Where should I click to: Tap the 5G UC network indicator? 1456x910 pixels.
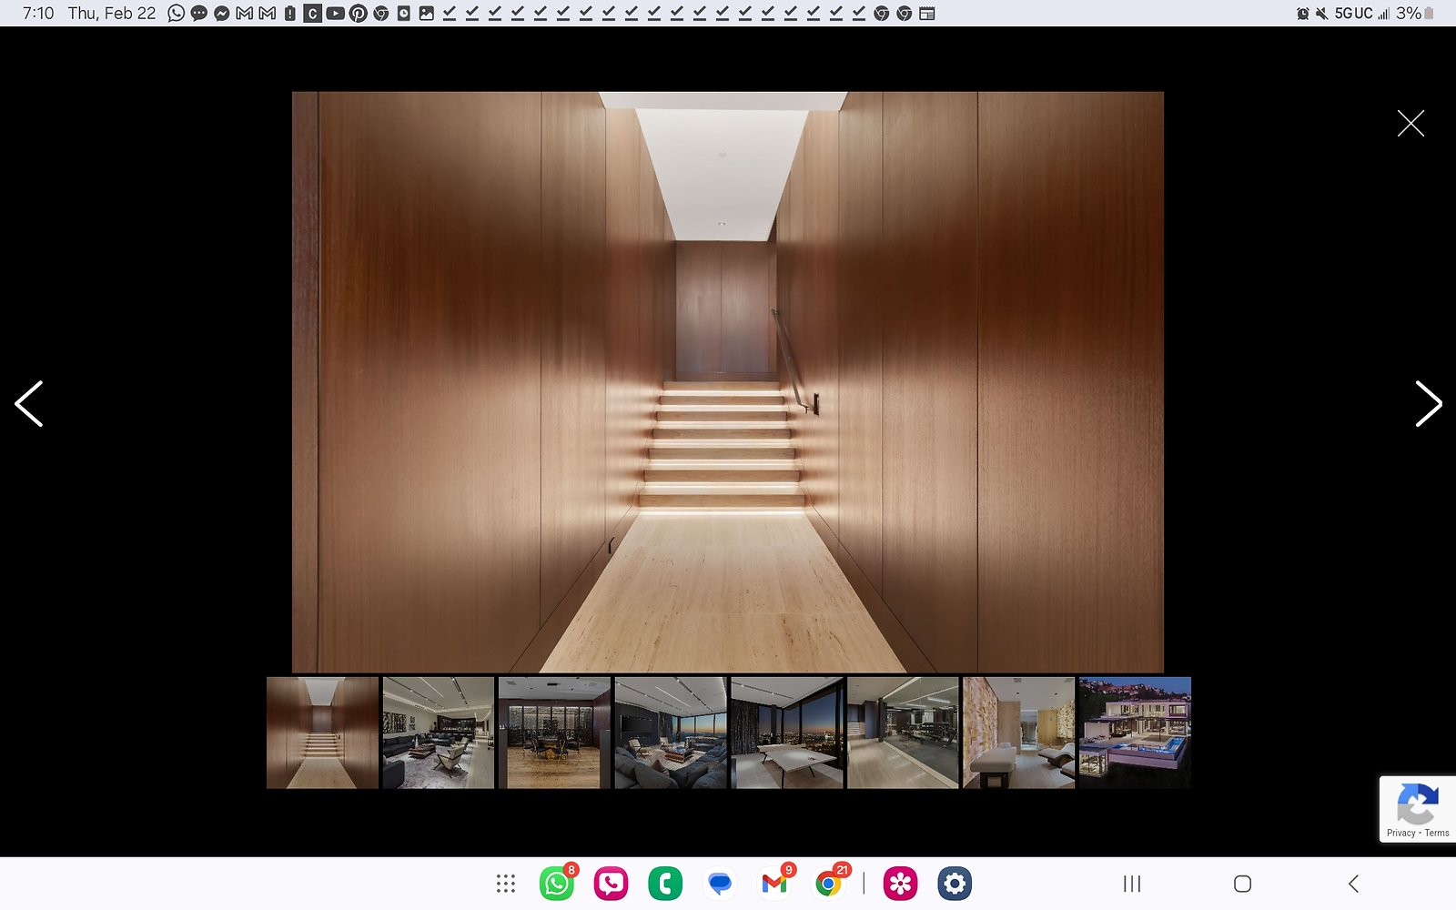(x=1354, y=14)
